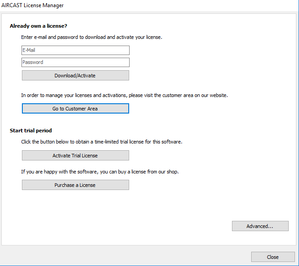Close the License Manager dialog
This screenshot has height=266, width=299.
(x=272, y=257)
